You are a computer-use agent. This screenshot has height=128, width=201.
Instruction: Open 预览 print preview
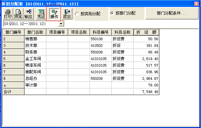18,14
